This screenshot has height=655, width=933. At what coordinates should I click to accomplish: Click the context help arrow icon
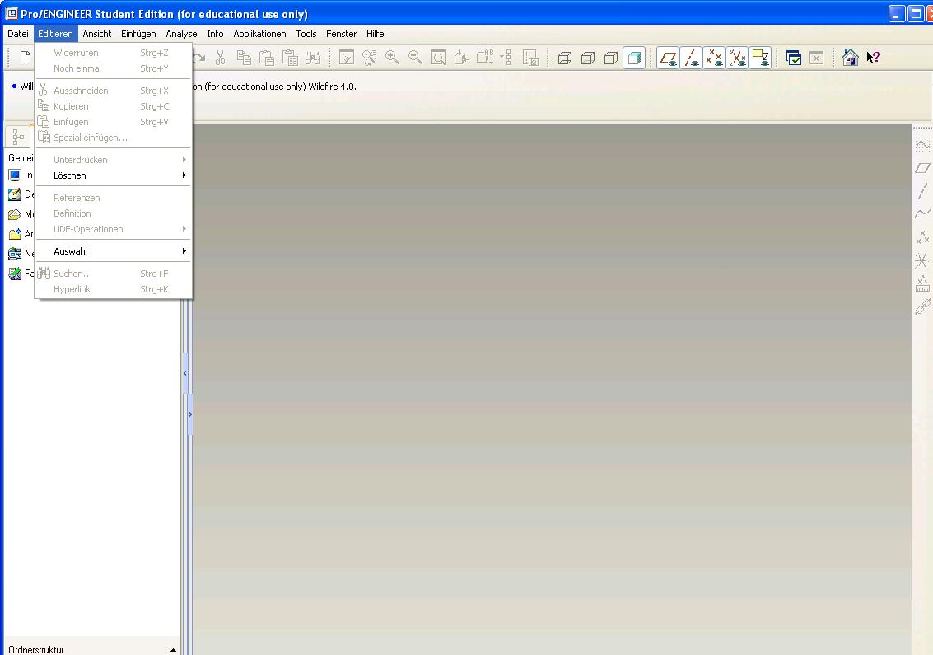coord(874,58)
